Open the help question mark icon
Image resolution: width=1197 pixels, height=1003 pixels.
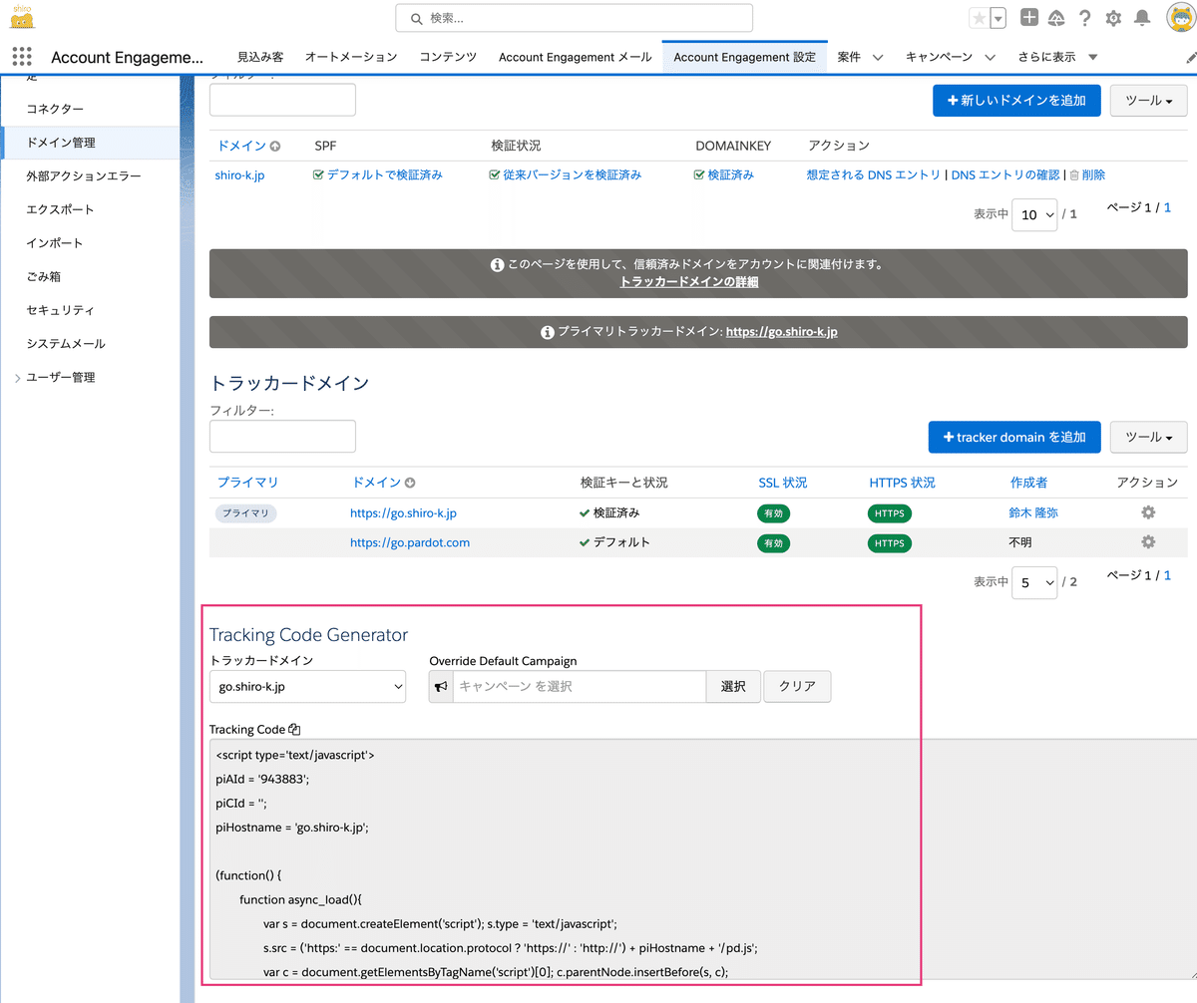1085,18
